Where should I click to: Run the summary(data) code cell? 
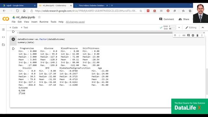click(13, 39)
